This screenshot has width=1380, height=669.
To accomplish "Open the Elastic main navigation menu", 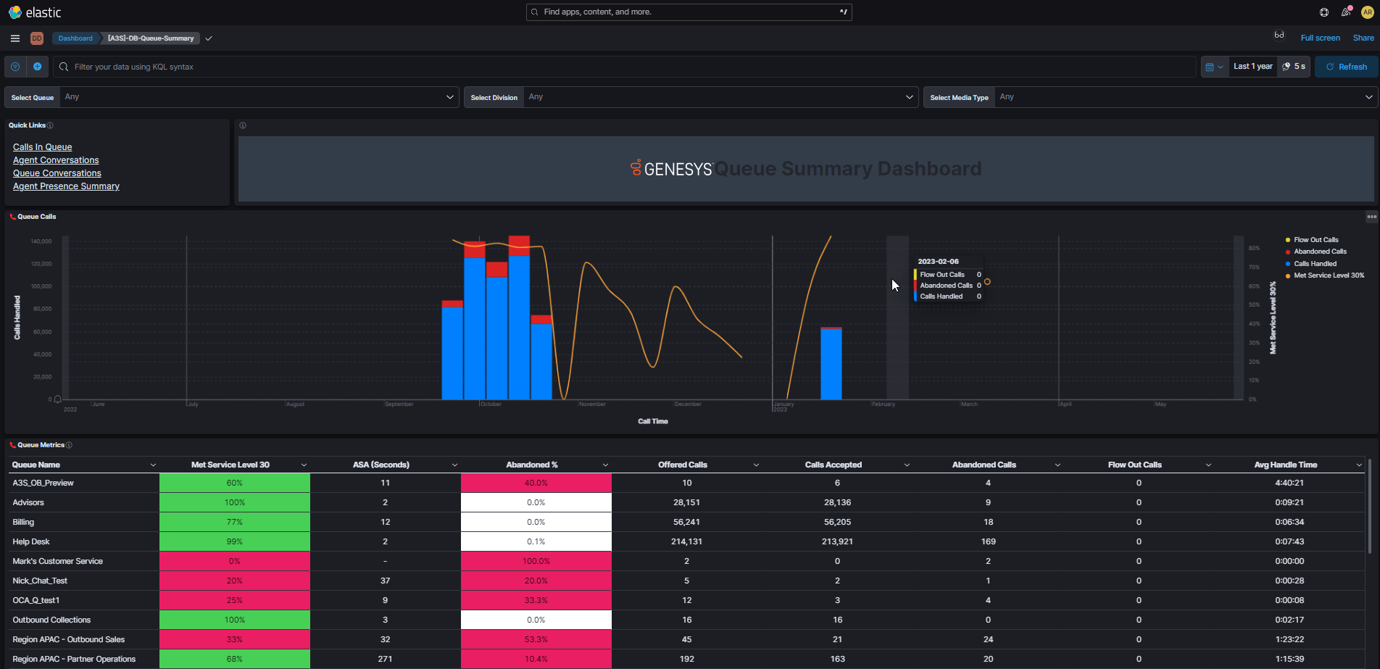I will click(x=15, y=38).
